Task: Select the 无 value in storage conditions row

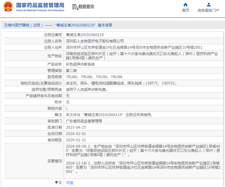Action: (x=68, y=96)
